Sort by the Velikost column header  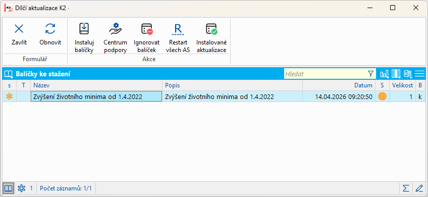[402, 85]
